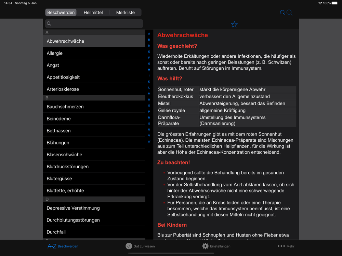Open Einstellungen gear tab

pos(216,246)
